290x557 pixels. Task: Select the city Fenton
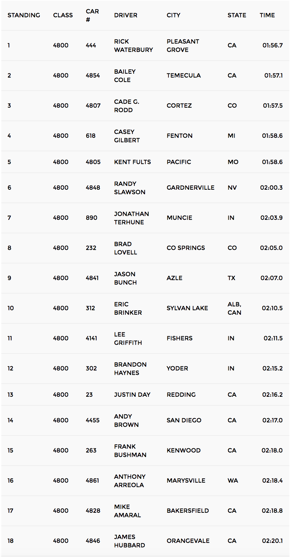(180, 136)
